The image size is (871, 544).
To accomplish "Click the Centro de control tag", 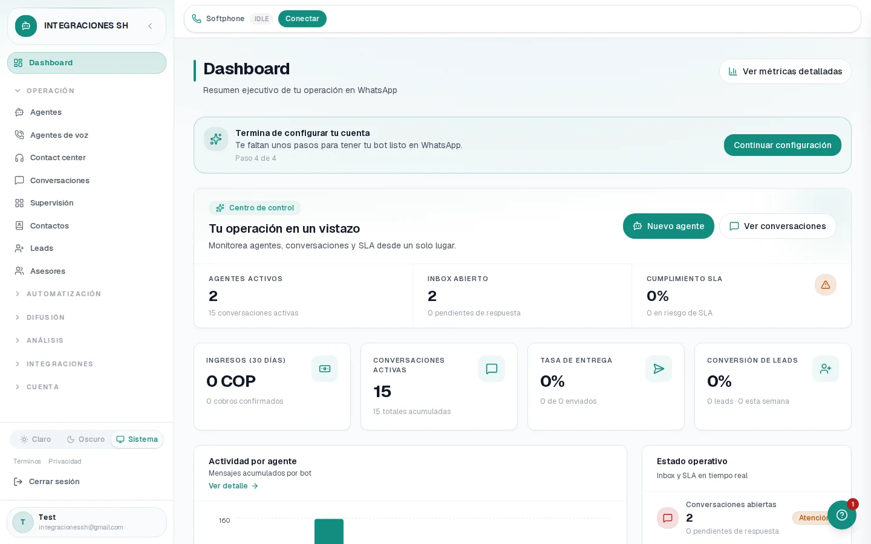I will [x=255, y=208].
